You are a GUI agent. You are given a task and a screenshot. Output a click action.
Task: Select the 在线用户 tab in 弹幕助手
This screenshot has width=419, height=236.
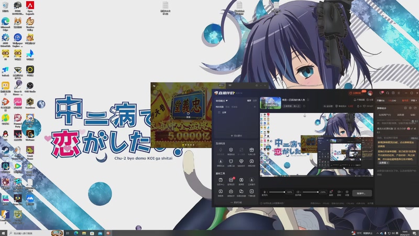pos(385,115)
